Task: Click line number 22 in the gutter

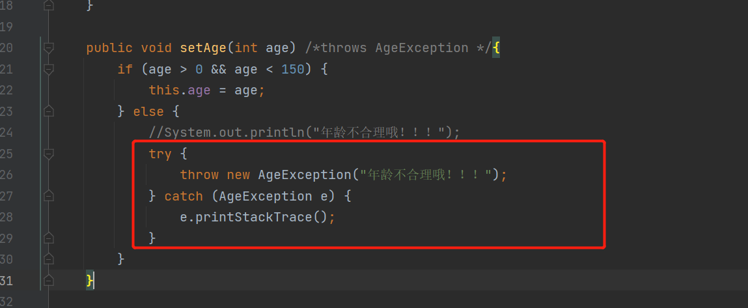Action: pyautogui.click(x=7, y=91)
